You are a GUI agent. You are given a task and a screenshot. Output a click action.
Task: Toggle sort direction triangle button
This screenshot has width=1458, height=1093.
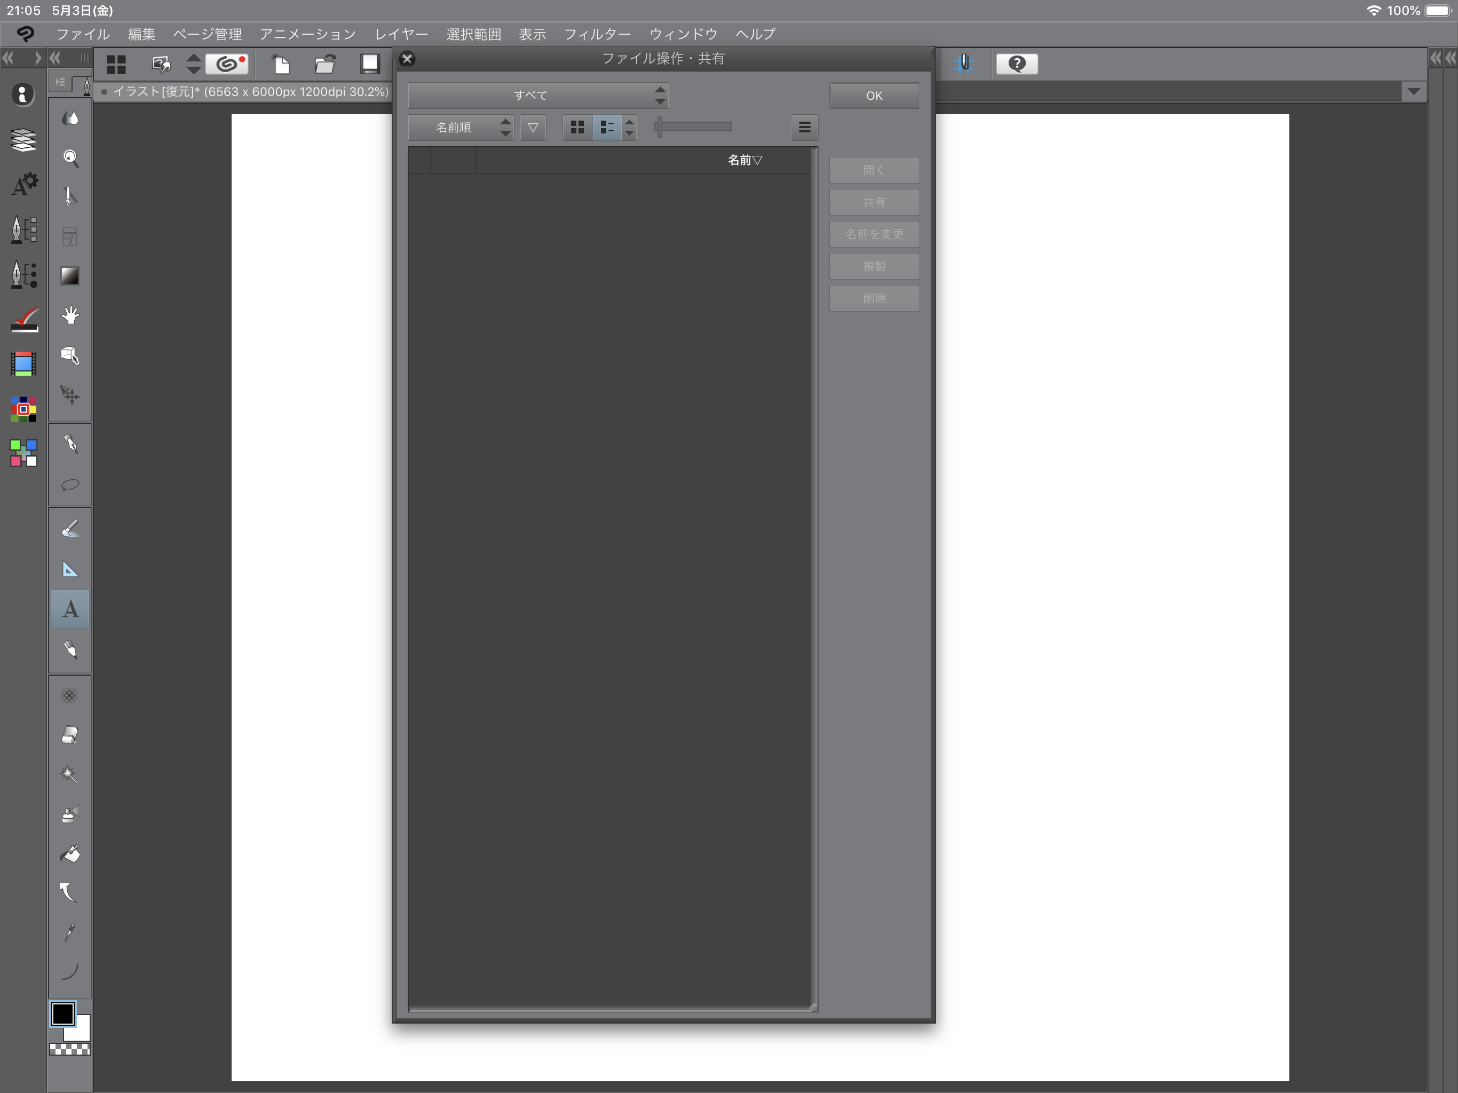point(533,127)
